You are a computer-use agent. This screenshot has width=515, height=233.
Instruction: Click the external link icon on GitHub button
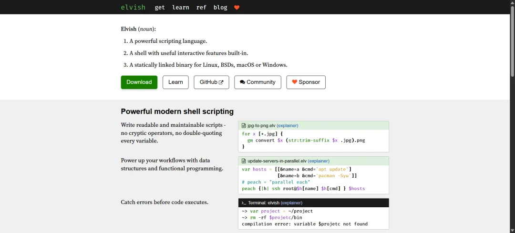point(221,82)
